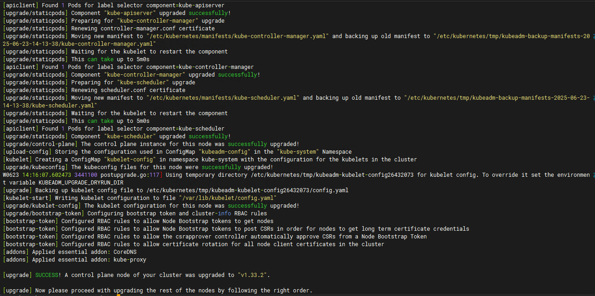Click 'Component "kube-apiserver" upgraded successfully!' line
This screenshot has width=595, height=296.
click(117, 13)
